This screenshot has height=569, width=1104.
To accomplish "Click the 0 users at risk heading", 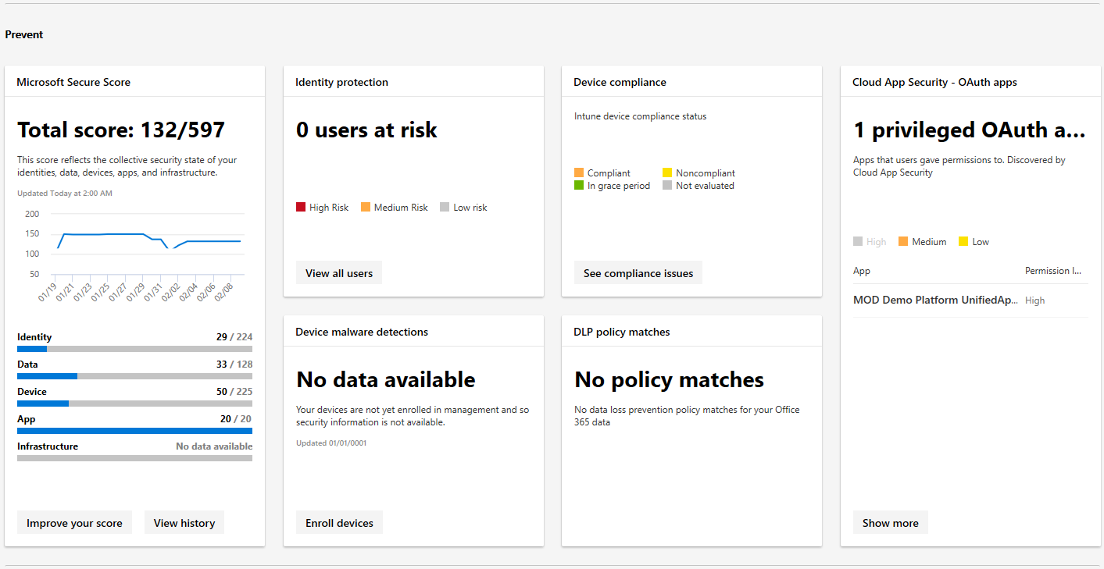I will (x=366, y=130).
